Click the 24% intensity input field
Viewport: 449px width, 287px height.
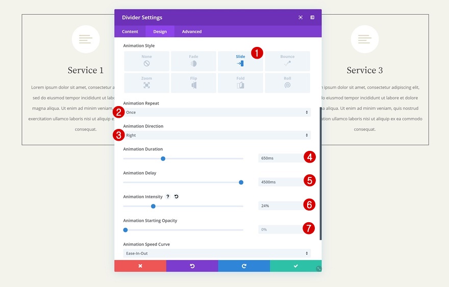point(284,206)
